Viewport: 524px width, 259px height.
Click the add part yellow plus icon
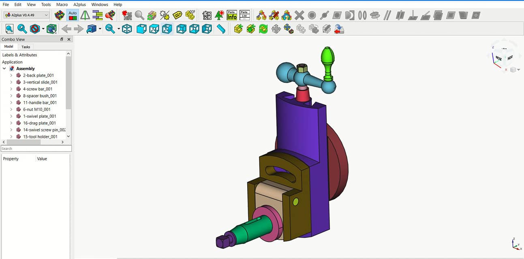238,29
